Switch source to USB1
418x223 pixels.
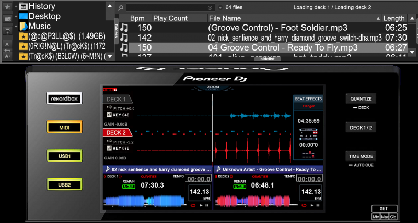click(61, 156)
